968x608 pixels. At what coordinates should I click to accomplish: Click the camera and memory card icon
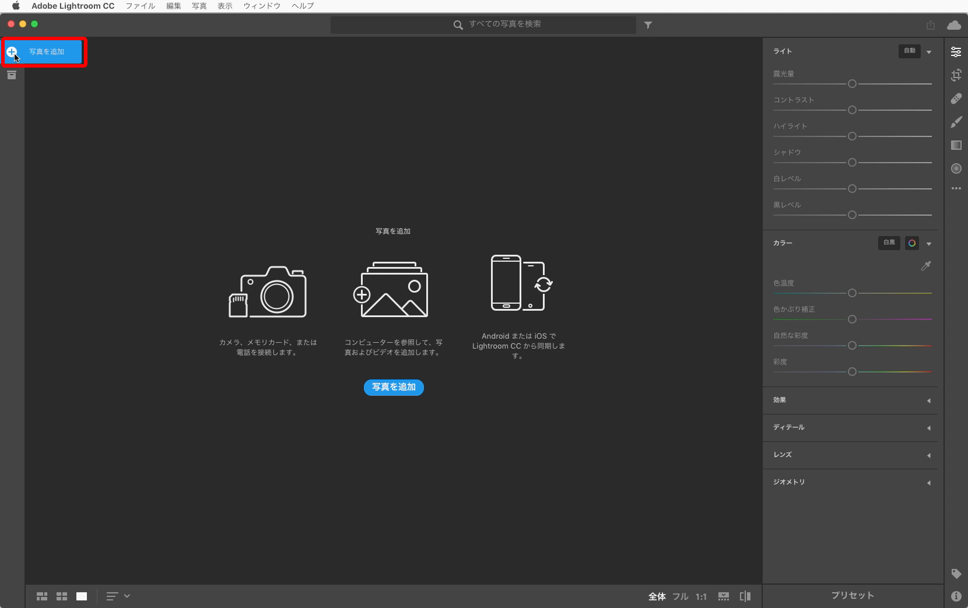pos(268,291)
